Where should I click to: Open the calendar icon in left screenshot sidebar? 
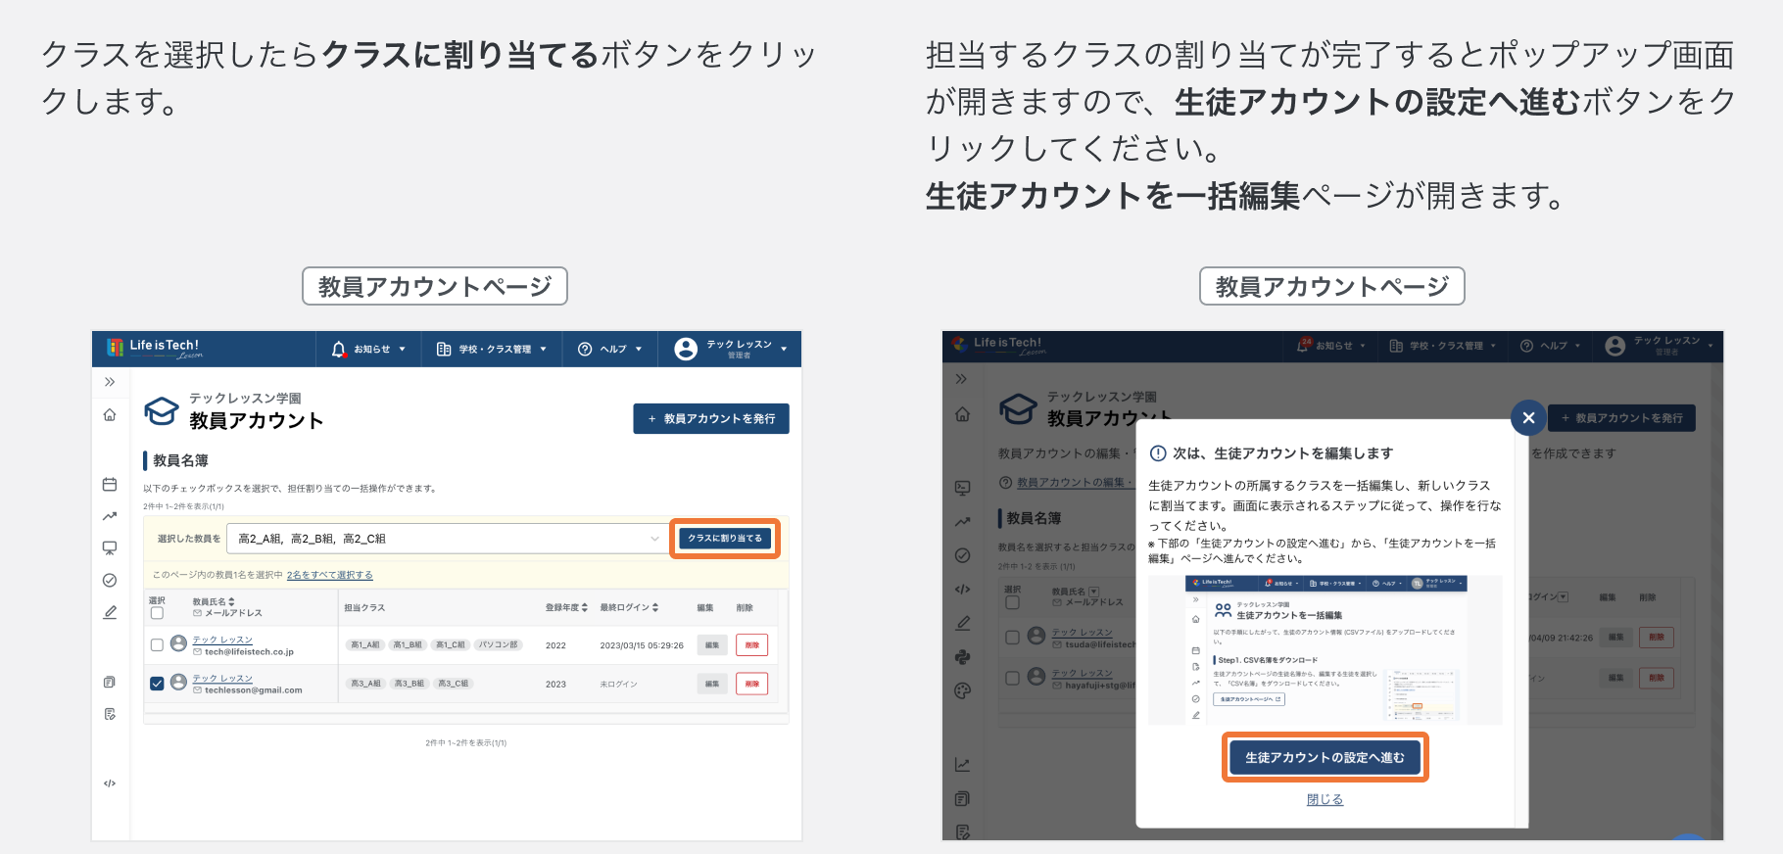110,484
